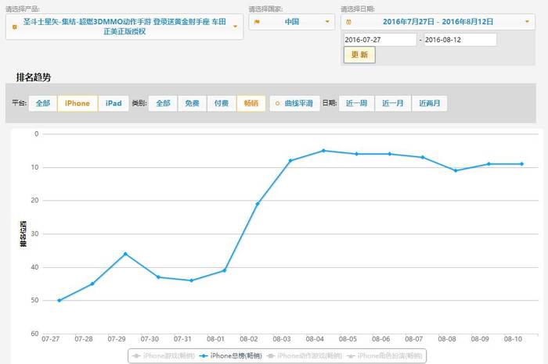Select platform 全部
Viewport: 548px width, 364px height.
(43, 103)
